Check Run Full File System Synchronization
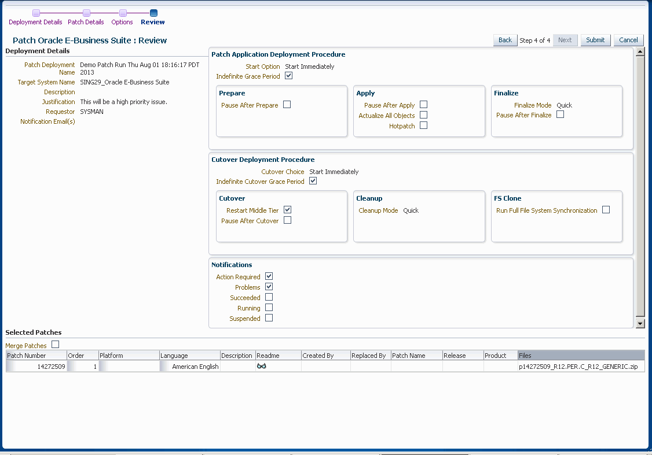652x455 pixels. click(606, 210)
